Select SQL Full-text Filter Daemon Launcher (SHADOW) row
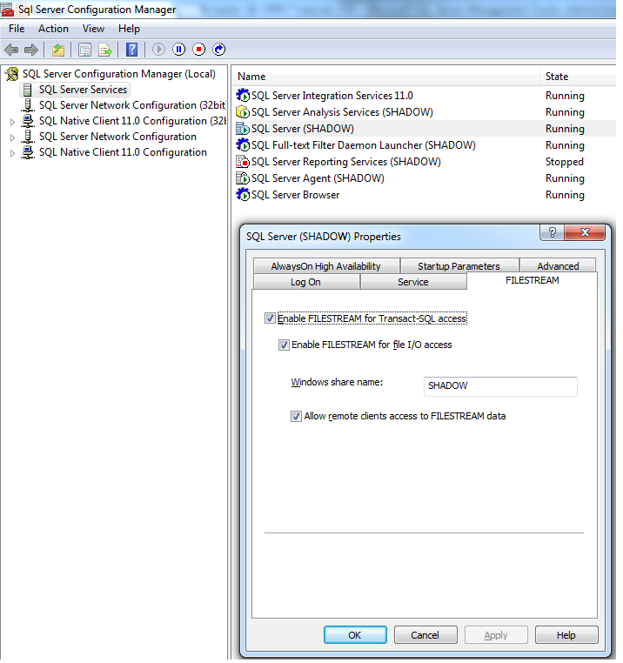 (x=425, y=145)
